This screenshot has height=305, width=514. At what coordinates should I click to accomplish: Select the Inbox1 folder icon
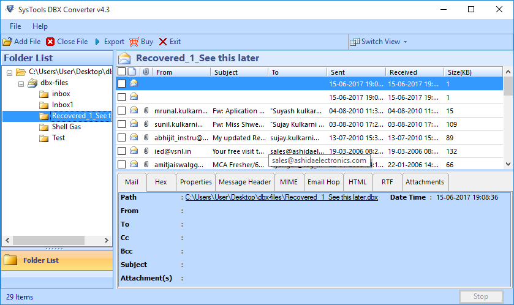pos(44,105)
